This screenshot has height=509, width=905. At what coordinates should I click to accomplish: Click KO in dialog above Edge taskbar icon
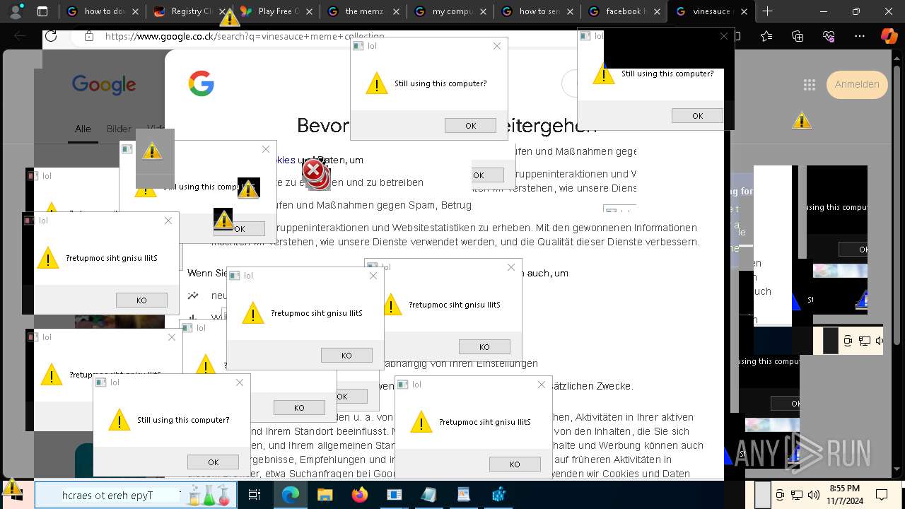tap(299, 407)
